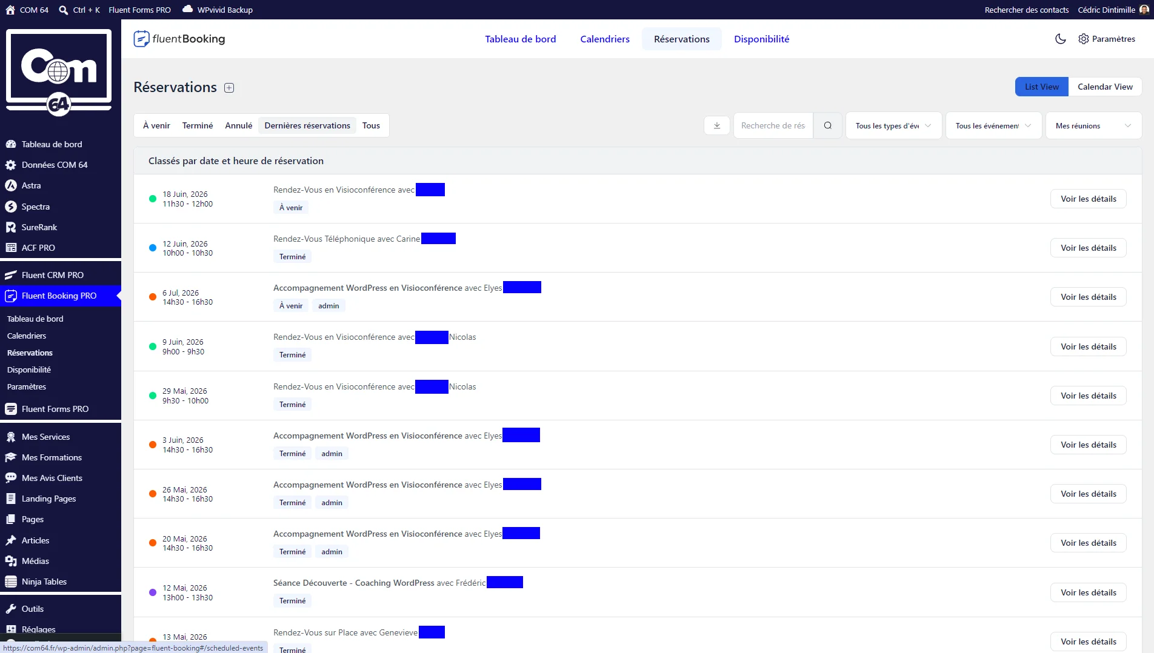Switch to List View
The image size is (1154, 653).
click(1041, 87)
